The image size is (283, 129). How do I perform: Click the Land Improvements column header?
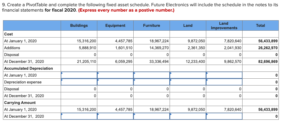(224, 26)
